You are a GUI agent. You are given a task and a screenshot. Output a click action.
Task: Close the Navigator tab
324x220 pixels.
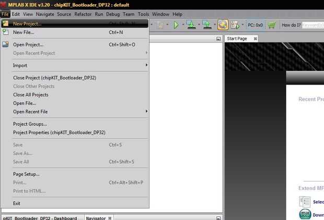click(x=110, y=218)
